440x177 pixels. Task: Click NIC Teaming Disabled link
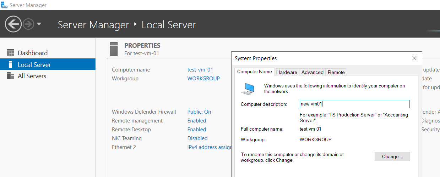[x=197, y=138]
